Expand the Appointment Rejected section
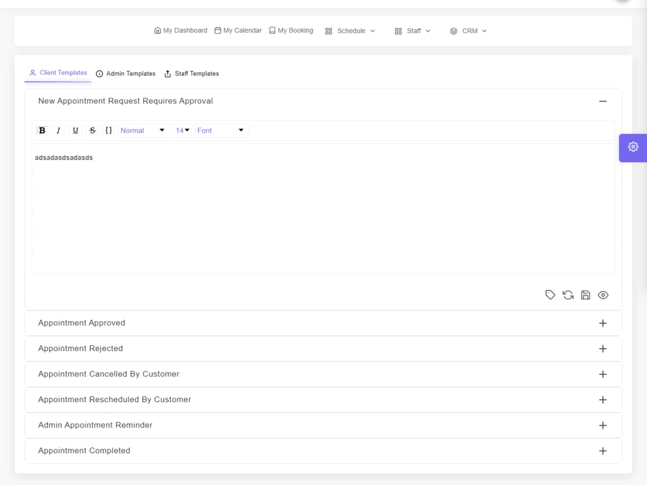Viewport: 647px width, 485px height. click(603, 349)
